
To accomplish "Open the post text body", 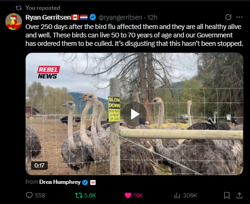I will pos(134,35).
